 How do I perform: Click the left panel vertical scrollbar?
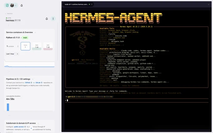(58, 41)
